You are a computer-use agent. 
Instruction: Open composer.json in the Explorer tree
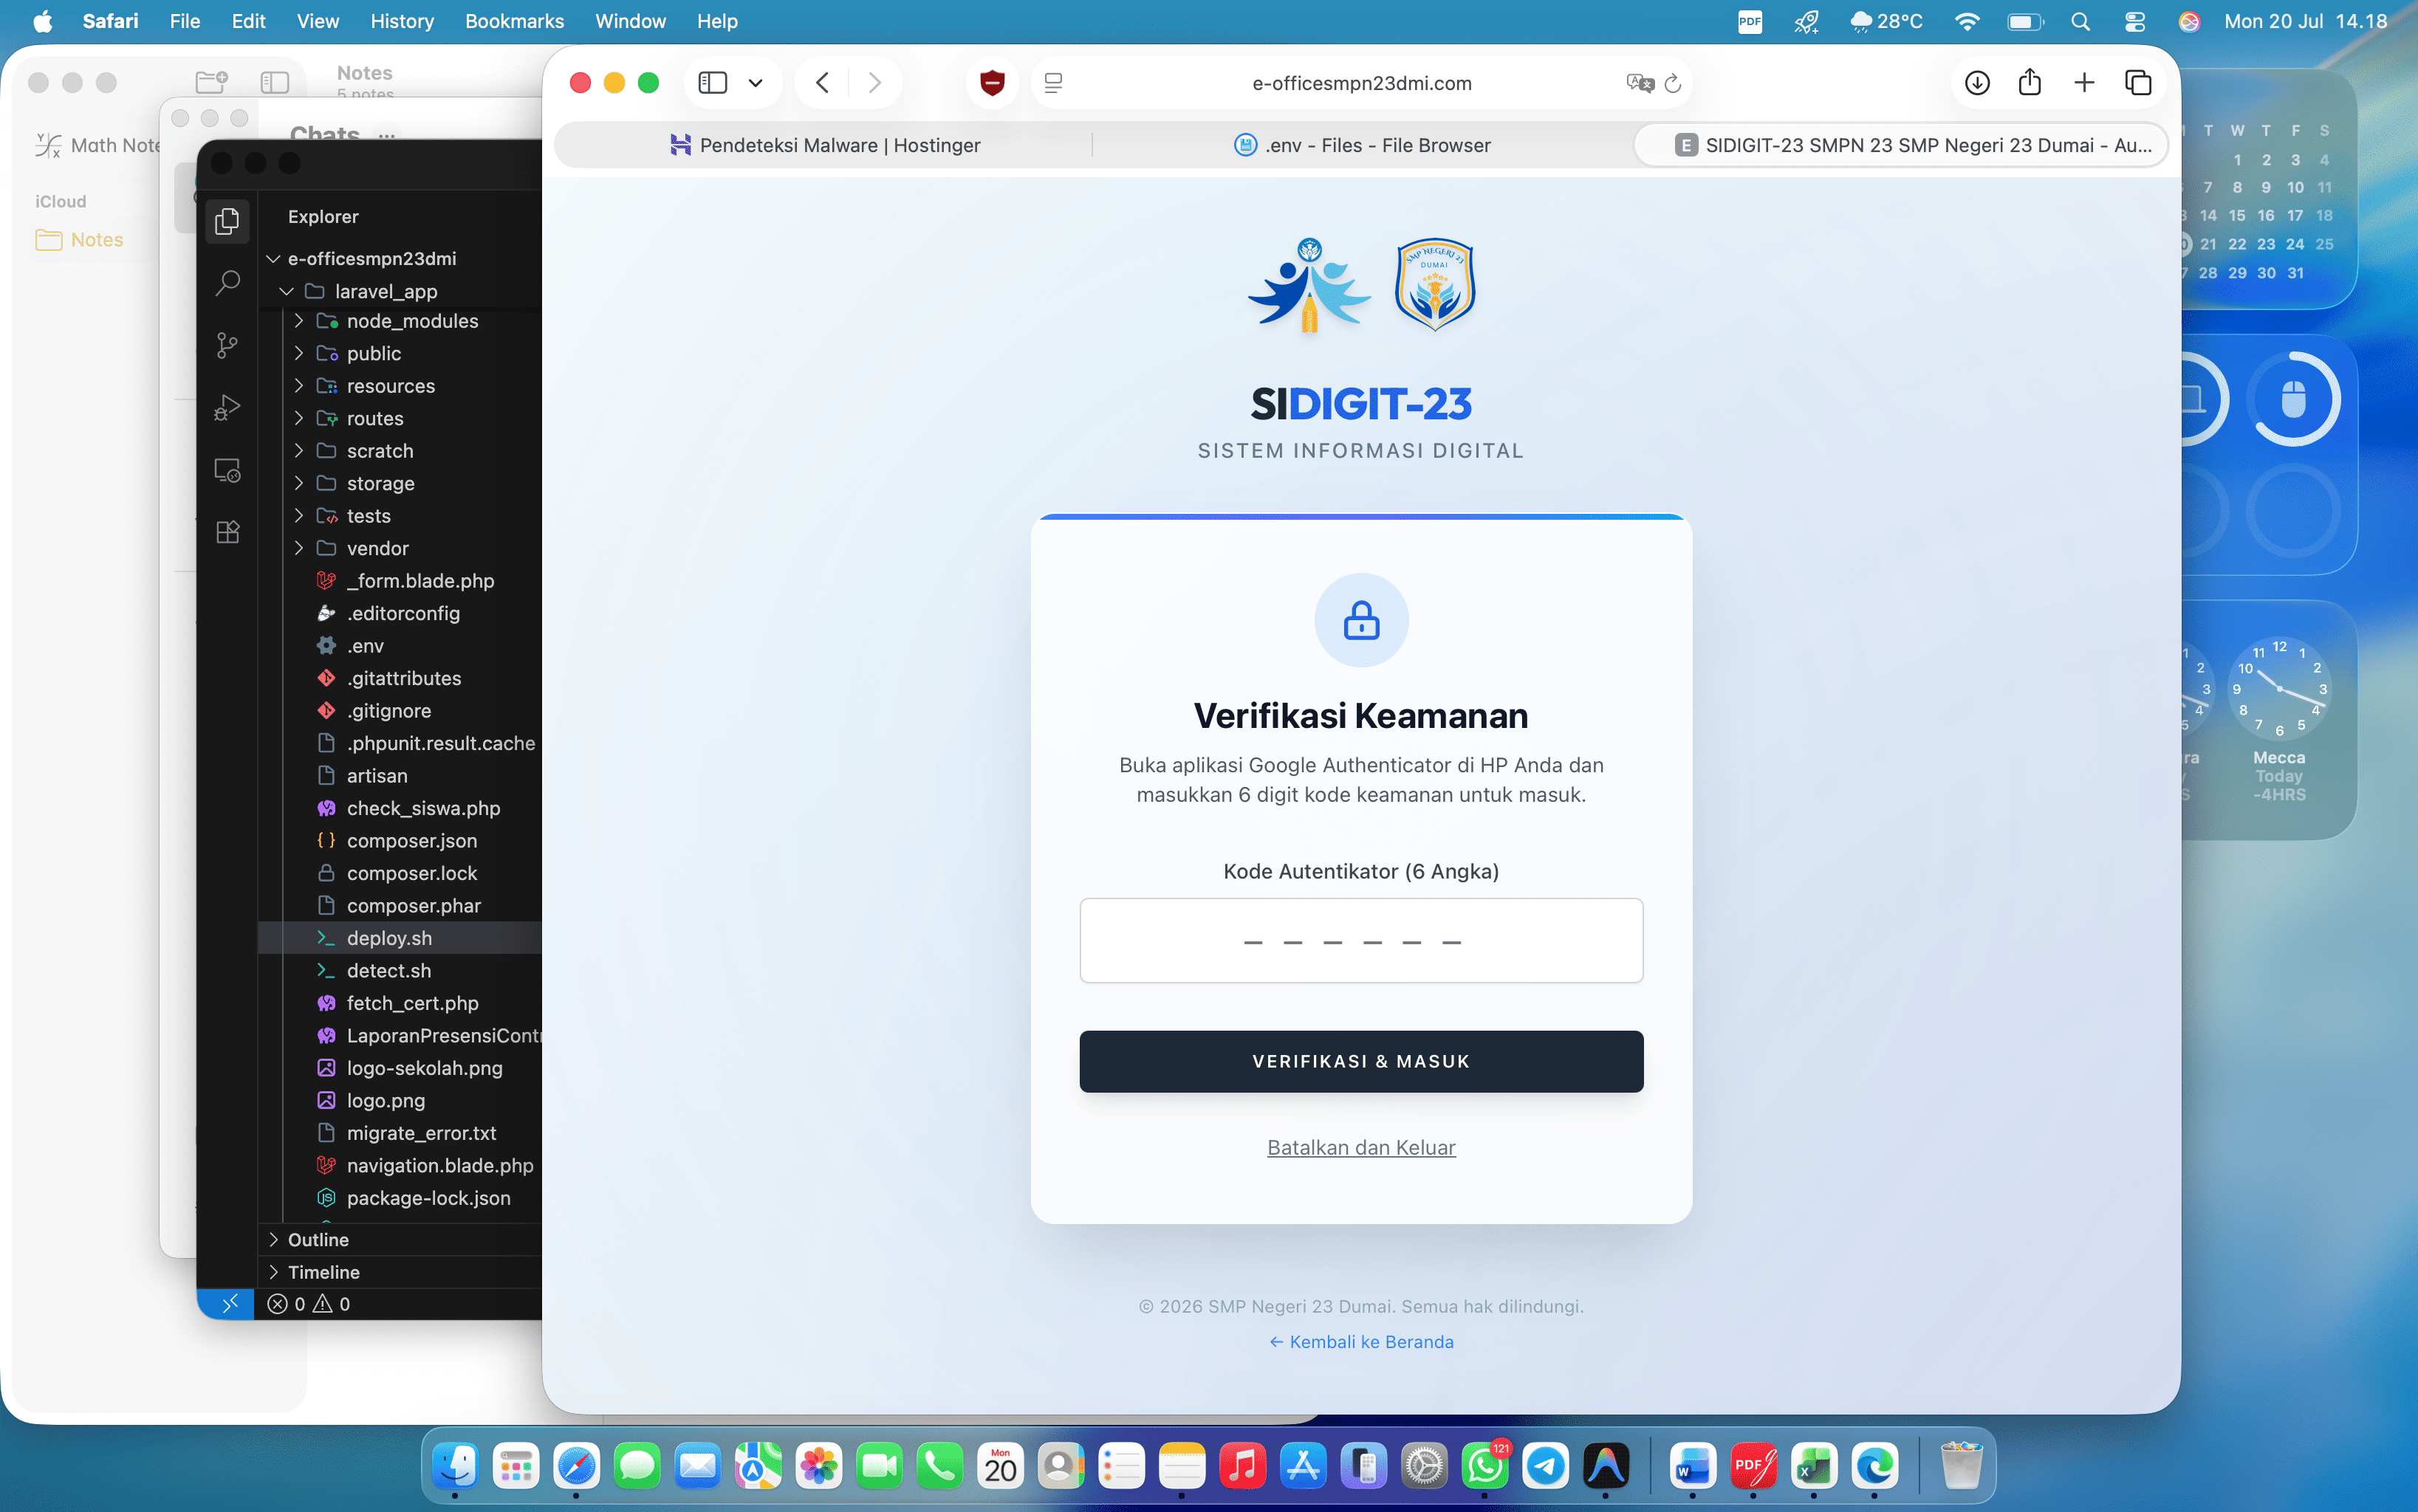click(x=400, y=841)
